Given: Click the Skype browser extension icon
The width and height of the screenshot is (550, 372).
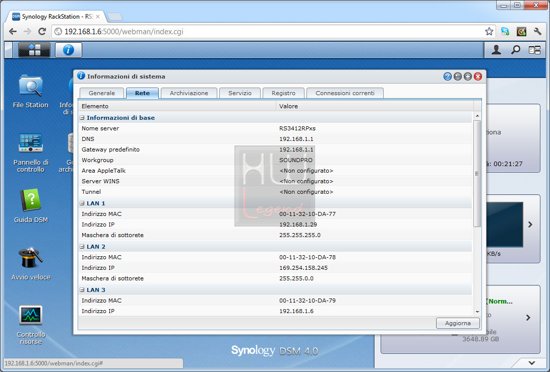Looking at the screenshot, I should pos(505,32).
